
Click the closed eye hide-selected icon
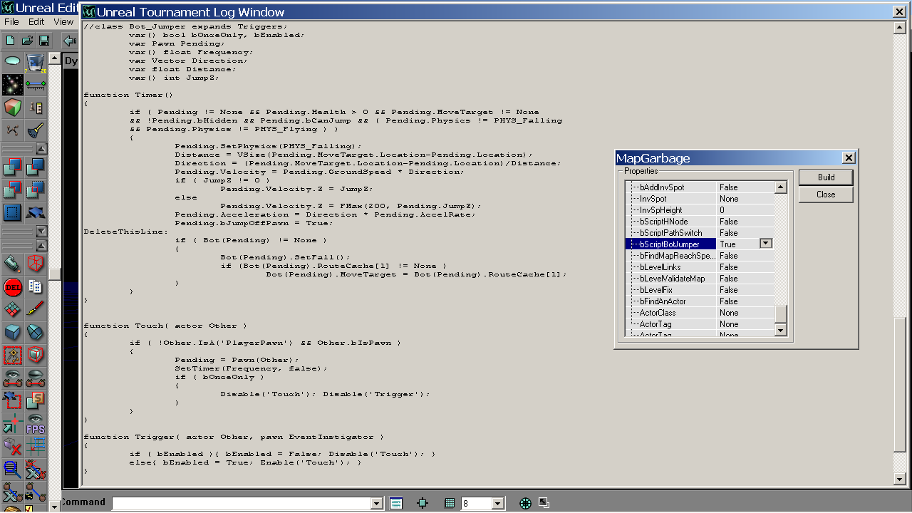(x=35, y=377)
